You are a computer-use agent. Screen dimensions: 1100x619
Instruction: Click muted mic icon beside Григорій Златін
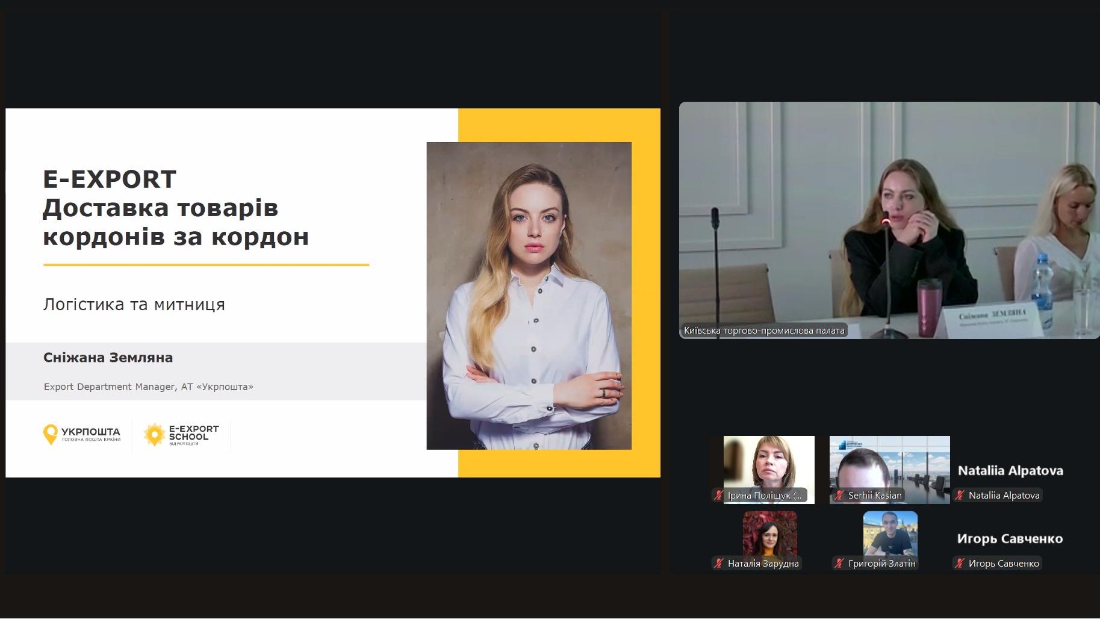[x=839, y=564]
